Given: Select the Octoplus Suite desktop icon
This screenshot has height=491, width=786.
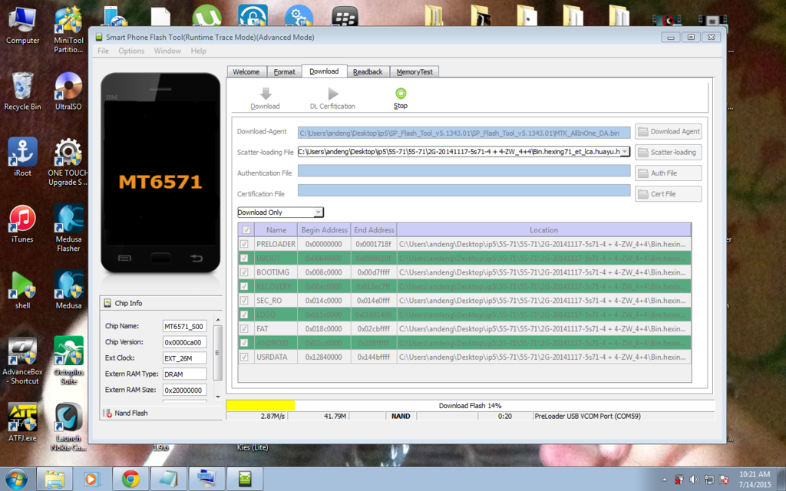Looking at the screenshot, I should pos(68,361).
